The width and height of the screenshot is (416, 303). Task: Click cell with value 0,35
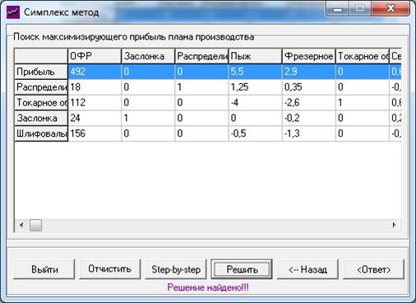click(x=309, y=87)
